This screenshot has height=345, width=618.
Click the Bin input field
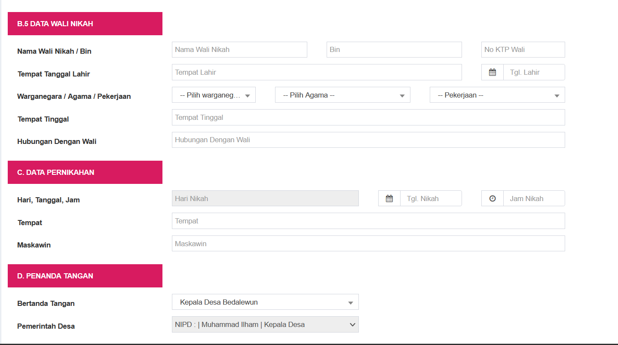394,49
